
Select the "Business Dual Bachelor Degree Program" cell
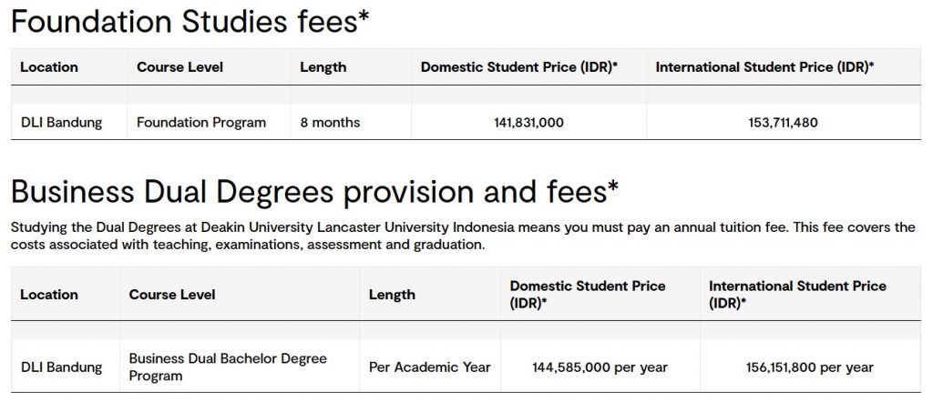228,367
